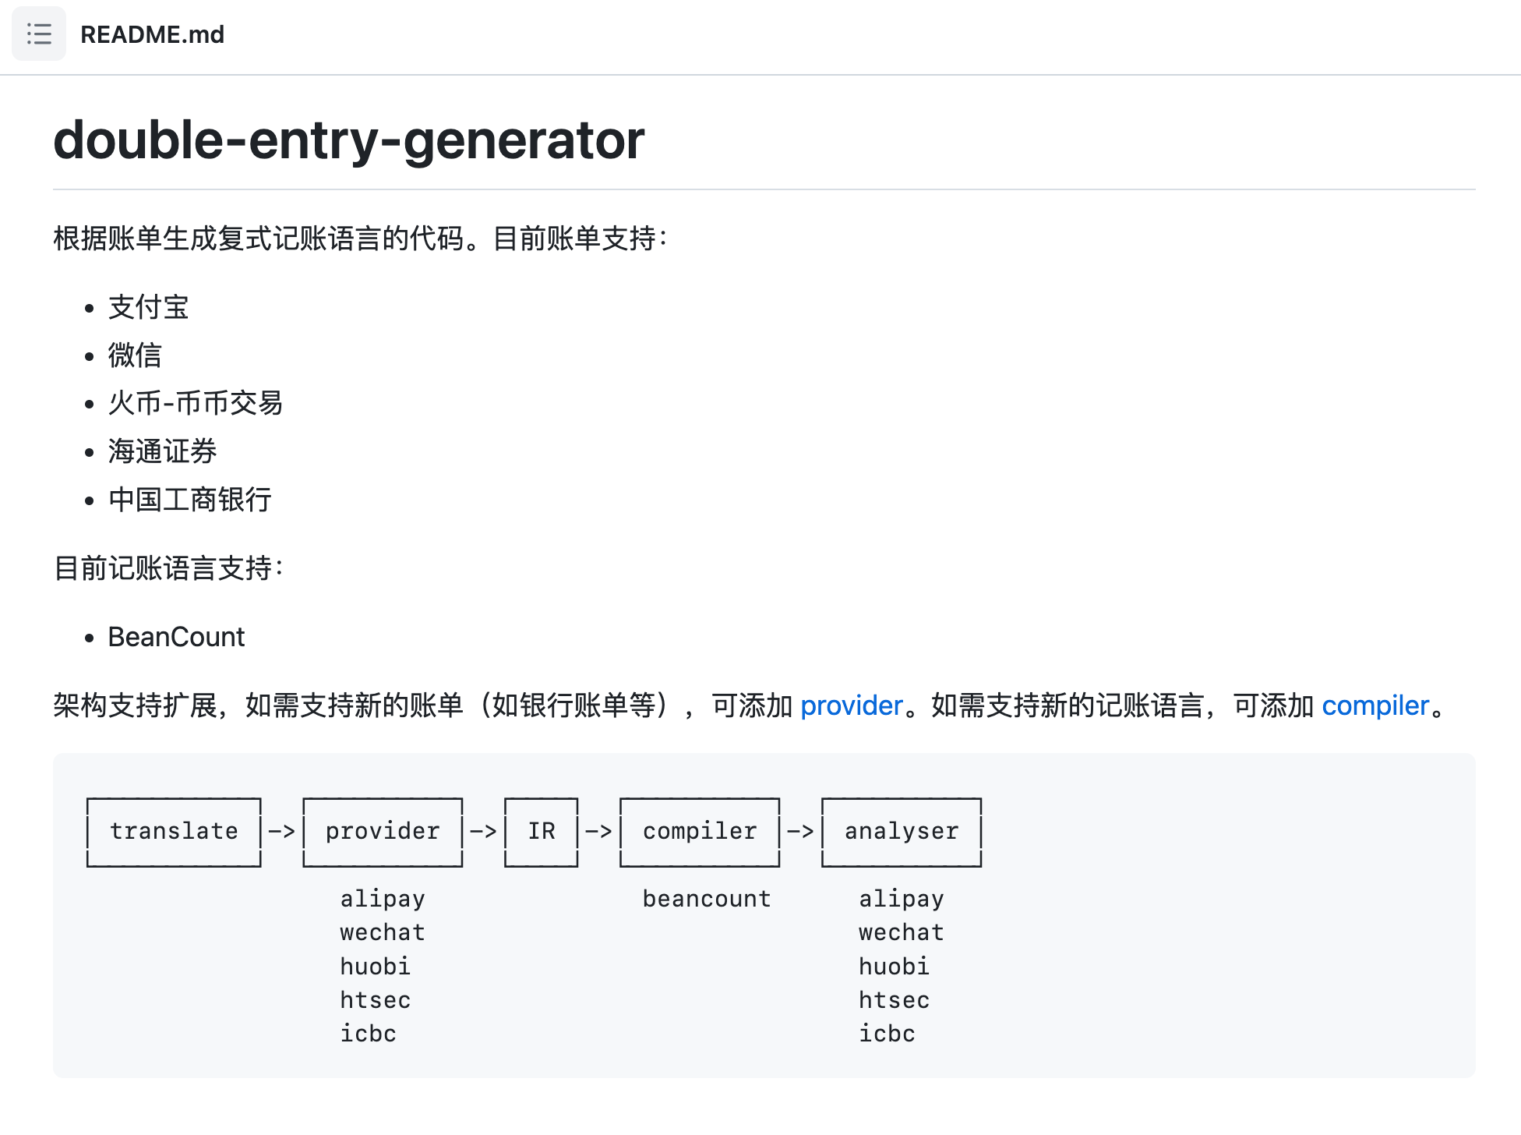
Task: Click the 海通证券 bullet entry
Action: tap(162, 451)
